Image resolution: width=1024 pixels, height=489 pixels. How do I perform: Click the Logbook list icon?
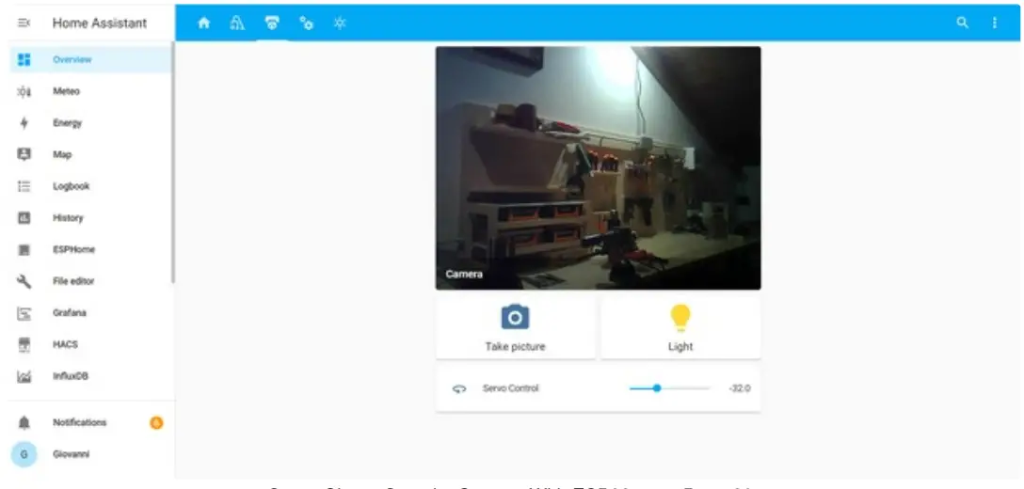coord(24,186)
